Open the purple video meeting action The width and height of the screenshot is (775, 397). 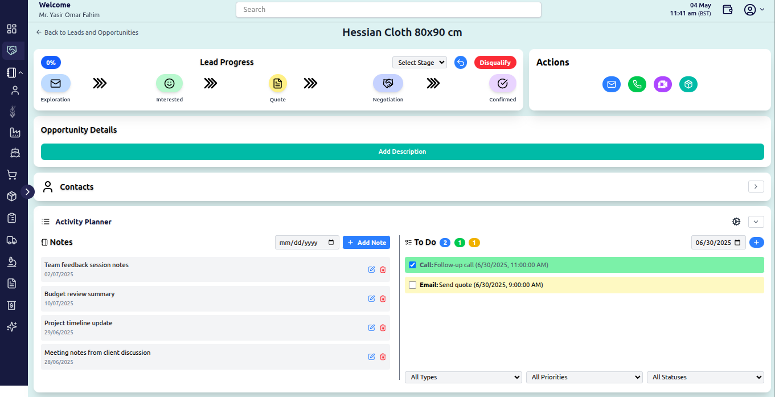[663, 84]
